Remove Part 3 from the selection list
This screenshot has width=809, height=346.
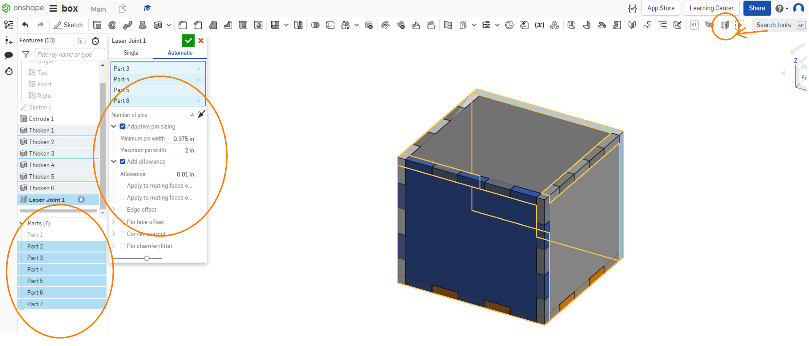[198, 69]
